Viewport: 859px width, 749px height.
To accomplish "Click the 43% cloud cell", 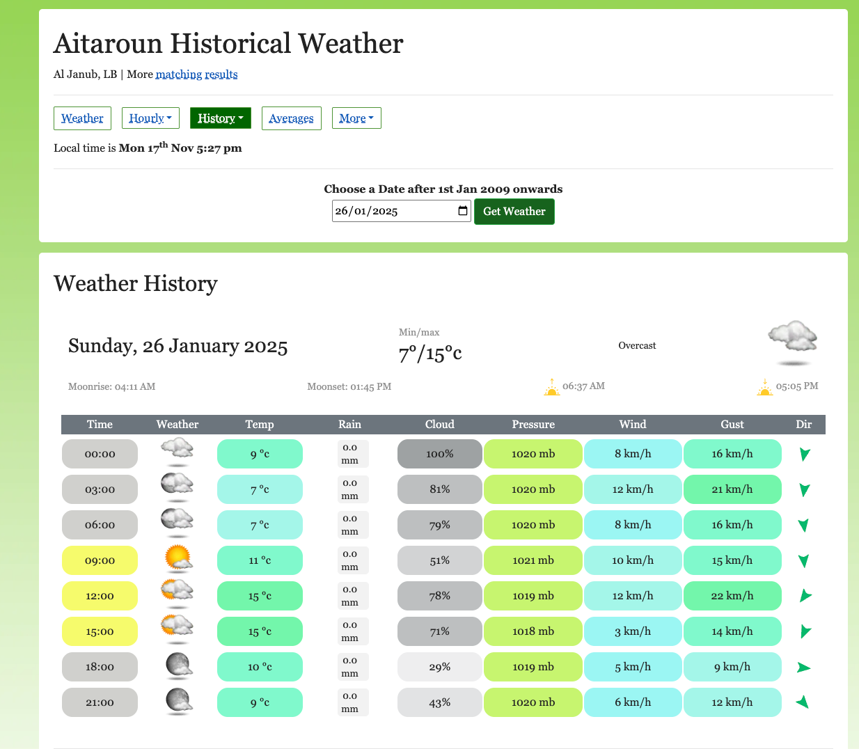I will 440,702.
